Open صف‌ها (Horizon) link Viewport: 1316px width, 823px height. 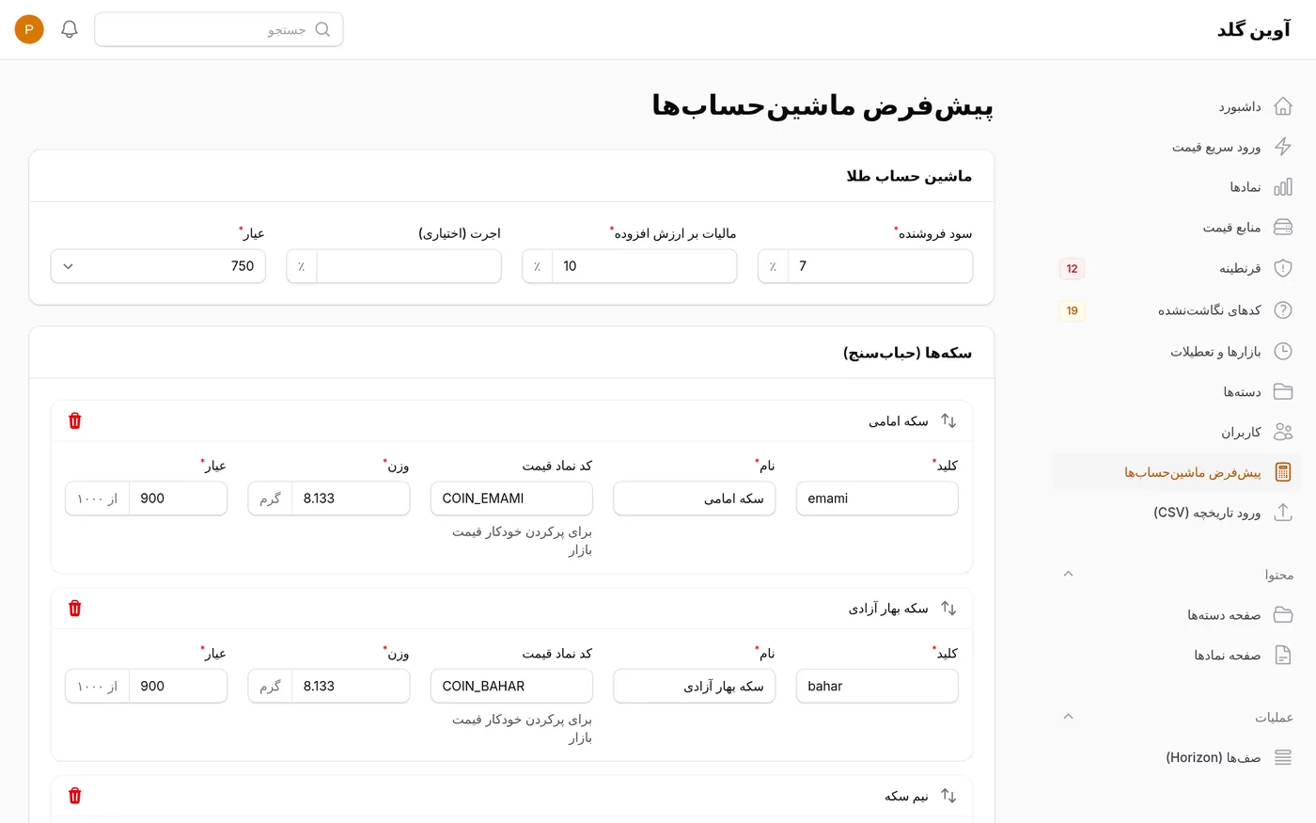1177,757
